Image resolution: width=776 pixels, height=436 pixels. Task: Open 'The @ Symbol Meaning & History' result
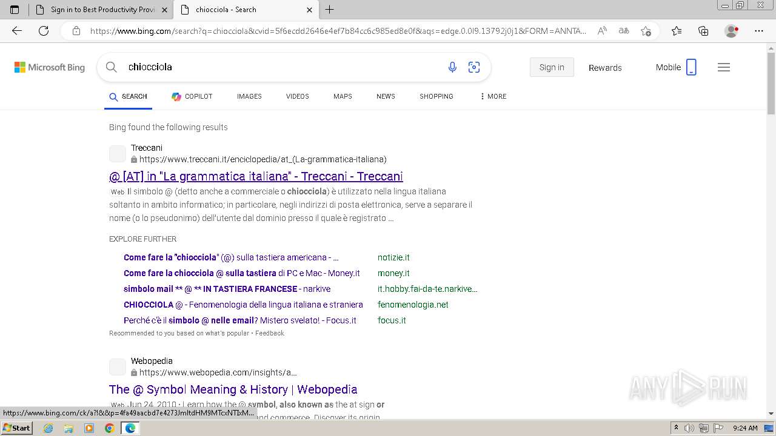(x=233, y=389)
